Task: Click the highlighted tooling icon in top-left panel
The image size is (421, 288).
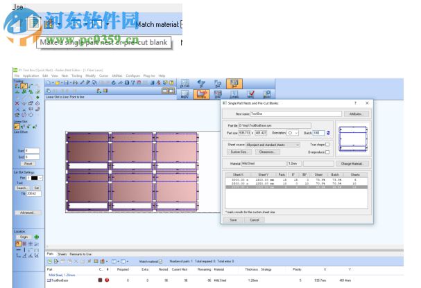Action: (x=24, y=87)
